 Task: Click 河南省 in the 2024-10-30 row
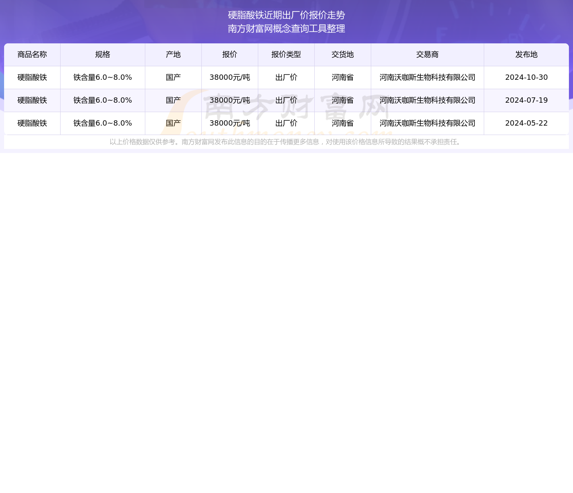[x=343, y=77]
